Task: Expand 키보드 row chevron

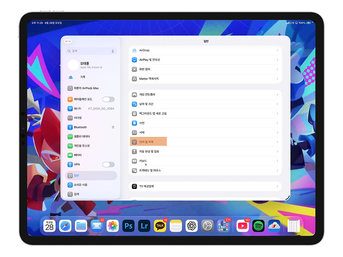Action: tap(277, 161)
